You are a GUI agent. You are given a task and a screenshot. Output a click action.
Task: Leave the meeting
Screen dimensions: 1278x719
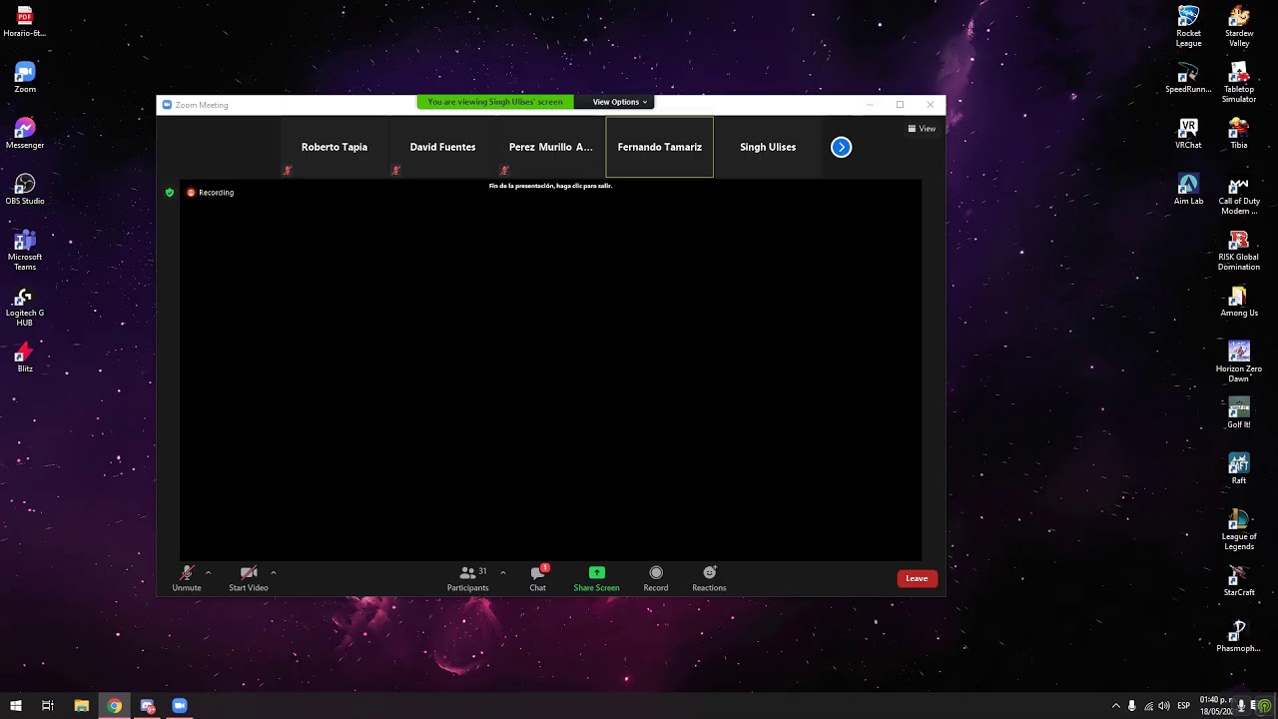click(917, 578)
